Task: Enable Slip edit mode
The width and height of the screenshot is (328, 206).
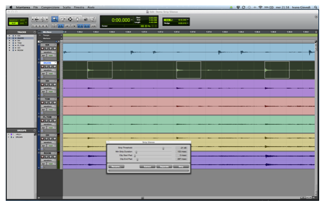Action: click(14, 23)
